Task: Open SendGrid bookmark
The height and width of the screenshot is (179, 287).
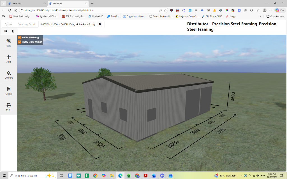Action: [113, 16]
